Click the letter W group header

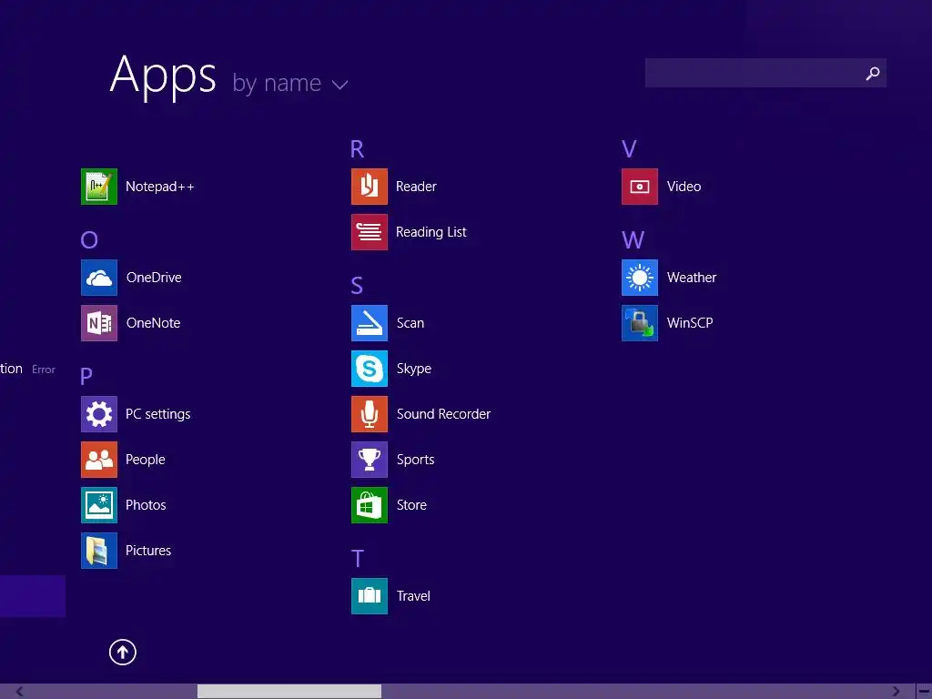(633, 240)
